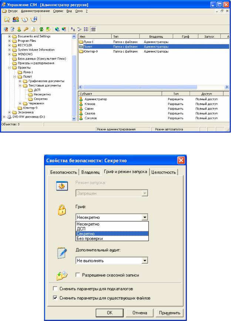
Task: Choose ДСП in the Гриф list
Action: coord(112,229)
